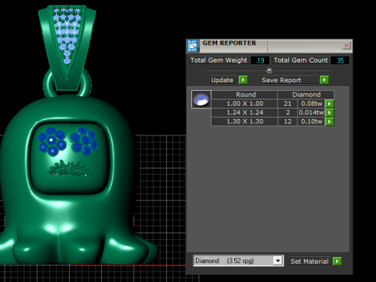Click the Total Gem Count value 35

click(340, 60)
